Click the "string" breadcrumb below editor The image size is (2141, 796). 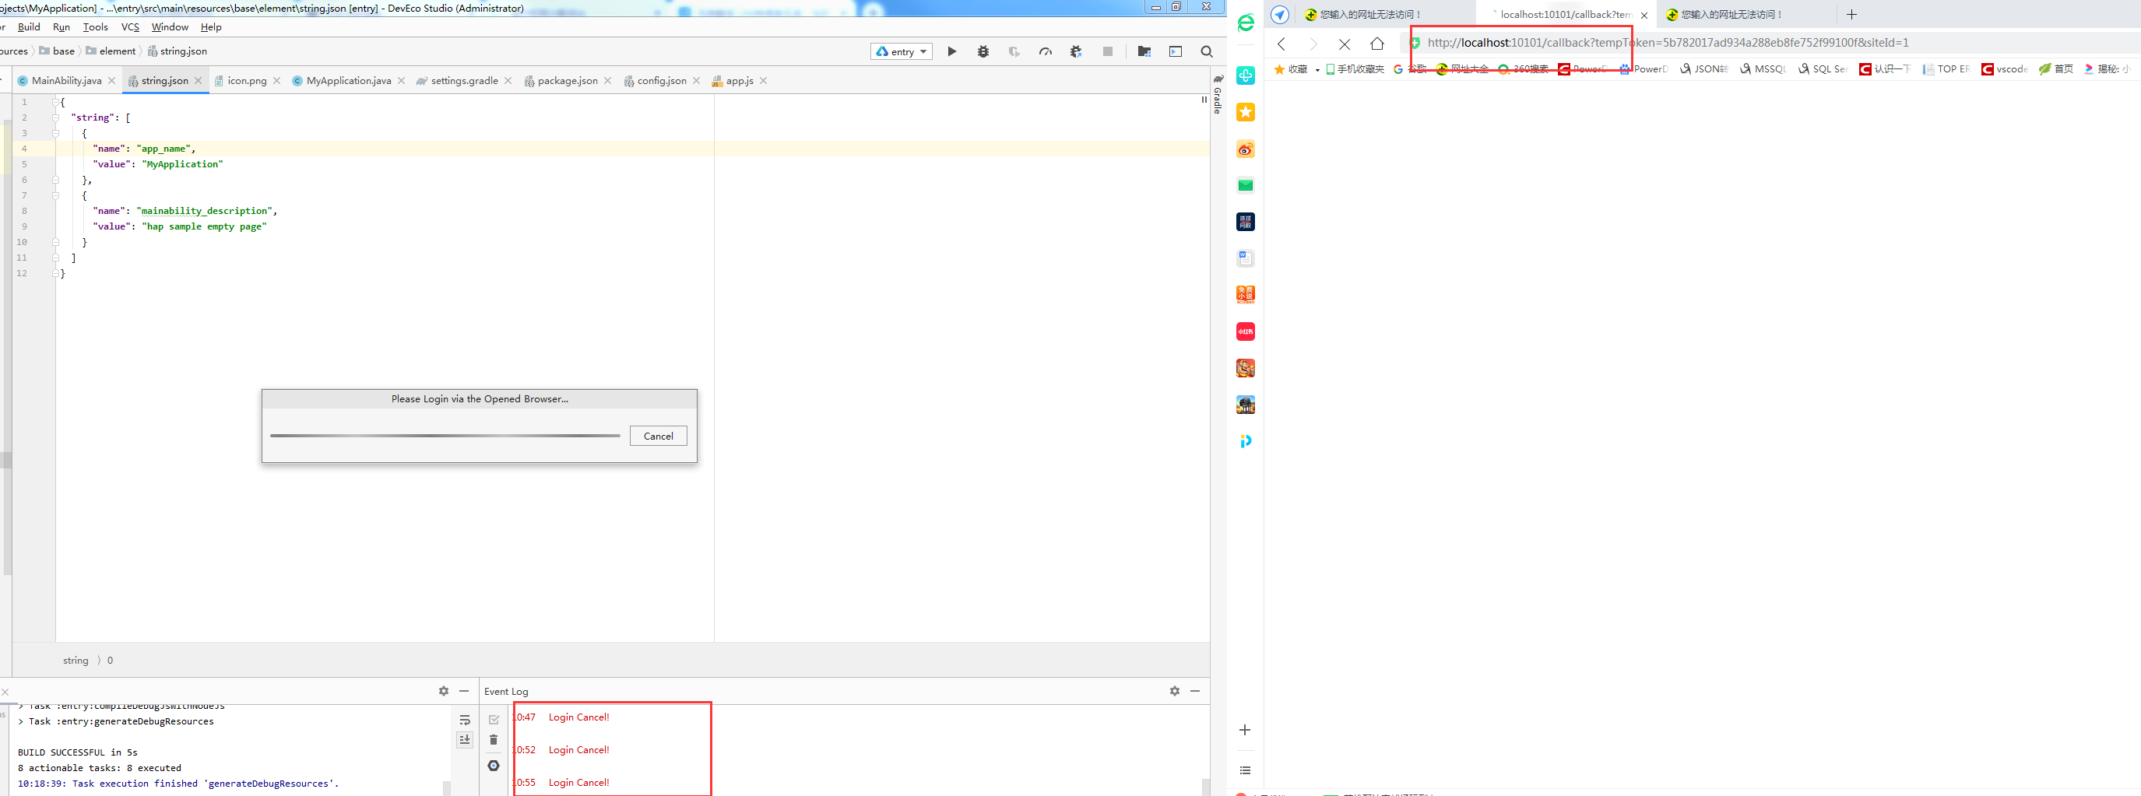tap(76, 661)
